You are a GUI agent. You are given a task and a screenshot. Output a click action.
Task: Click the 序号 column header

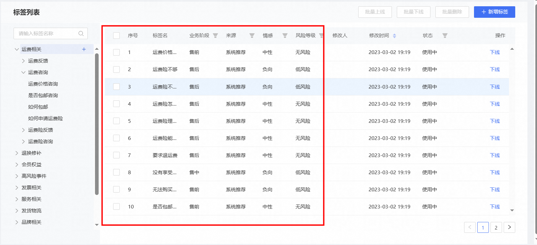(133, 36)
